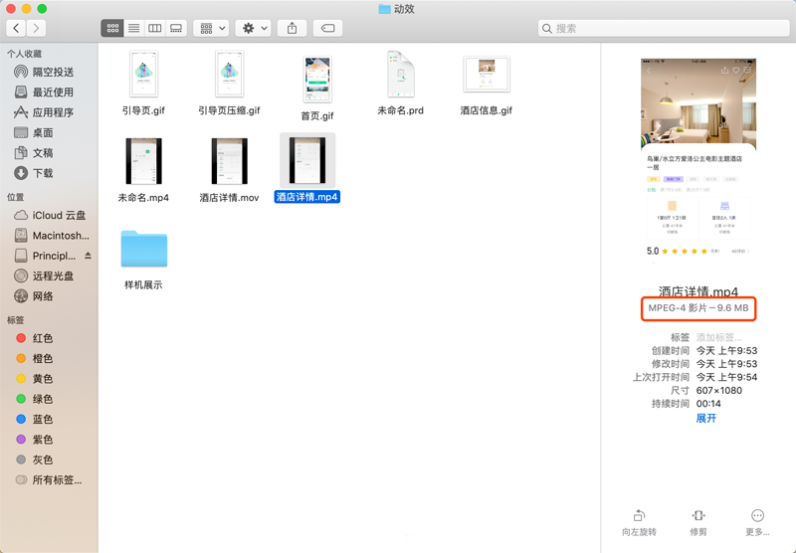This screenshot has height=553, width=796.
Task: Click the 上次打开时间 value 上午9:54
Action: [726, 377]
